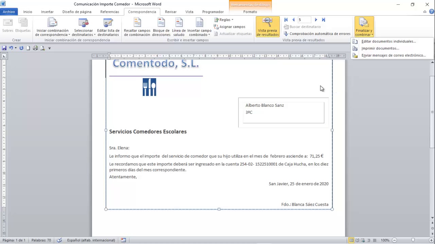This screenshot has width=435, height=244.
Task: Click the record number input field
Action: click(x=304, y=20)
